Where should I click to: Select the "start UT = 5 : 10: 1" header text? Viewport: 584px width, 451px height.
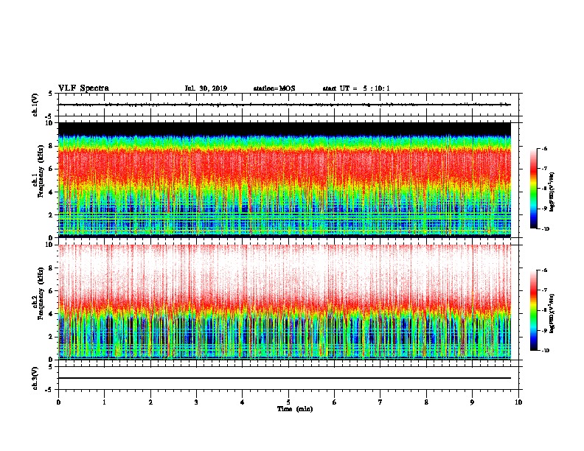pyautogui.click(x=356, y=88)
